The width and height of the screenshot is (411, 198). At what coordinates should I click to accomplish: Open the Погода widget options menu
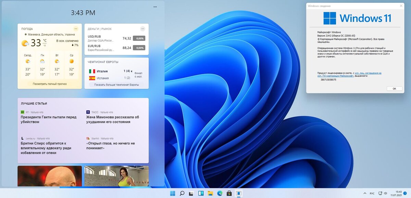coord(76,29)
